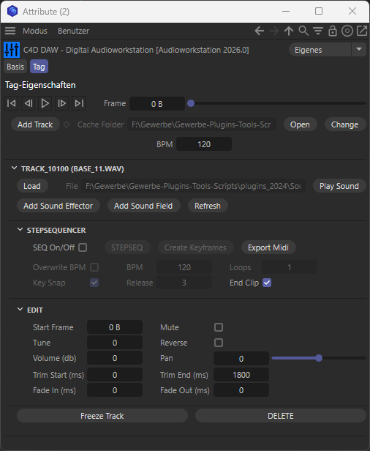Click the Frame value field

tap(157, 103)
